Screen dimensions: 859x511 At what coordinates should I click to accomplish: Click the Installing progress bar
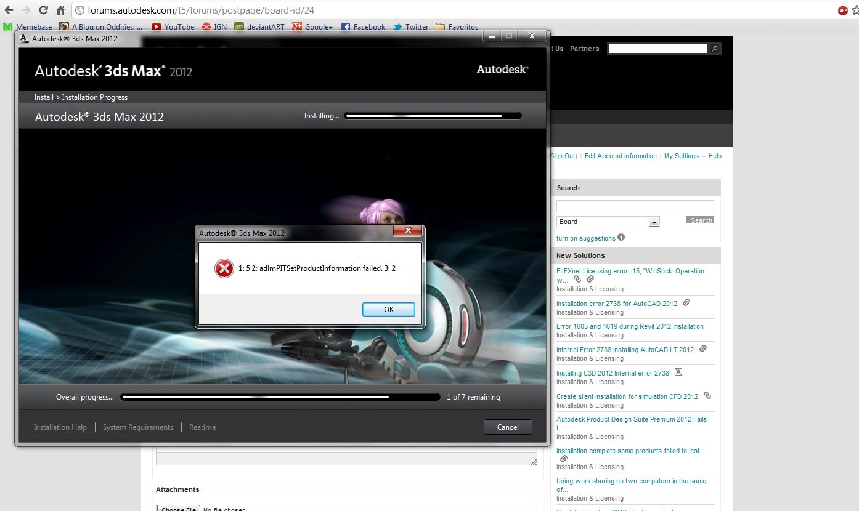pyautogui.click(x=433, y=115)
